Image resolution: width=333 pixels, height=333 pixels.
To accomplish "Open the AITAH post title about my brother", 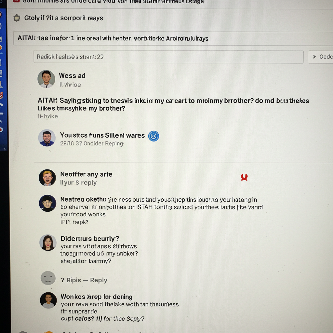I will pyautogui.click(x=173, y=104).
